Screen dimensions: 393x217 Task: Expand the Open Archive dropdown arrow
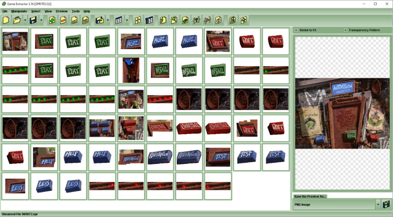coord(25,20)
